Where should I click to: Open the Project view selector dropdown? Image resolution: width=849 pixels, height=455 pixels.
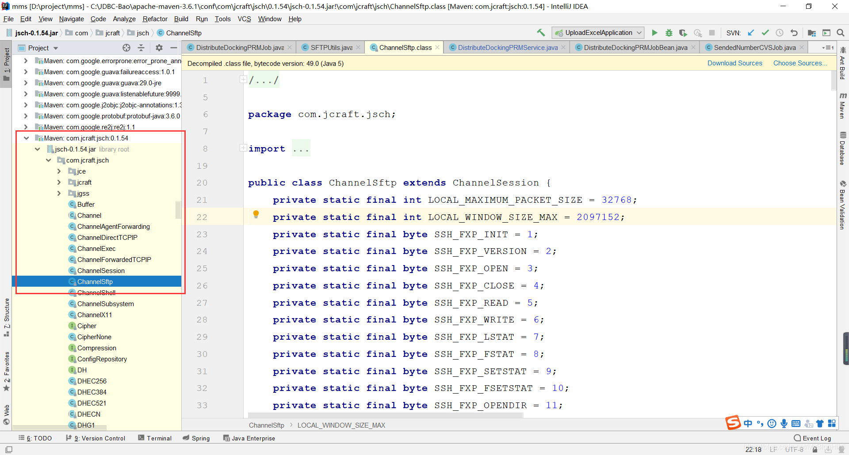(56, 48)
